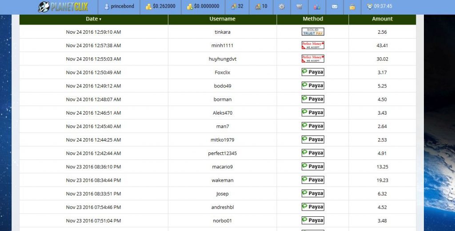Click the $0.0000000 purchase balance
This screenshot has width=455, height=231.
[203, 7]
